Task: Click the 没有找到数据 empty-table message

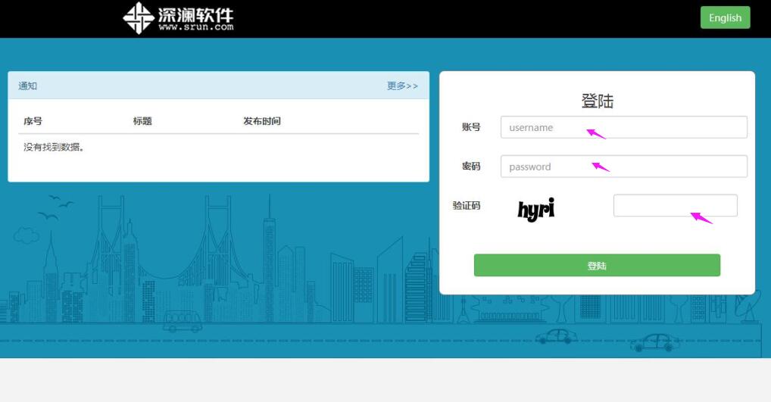Action: tap(54, 147)
